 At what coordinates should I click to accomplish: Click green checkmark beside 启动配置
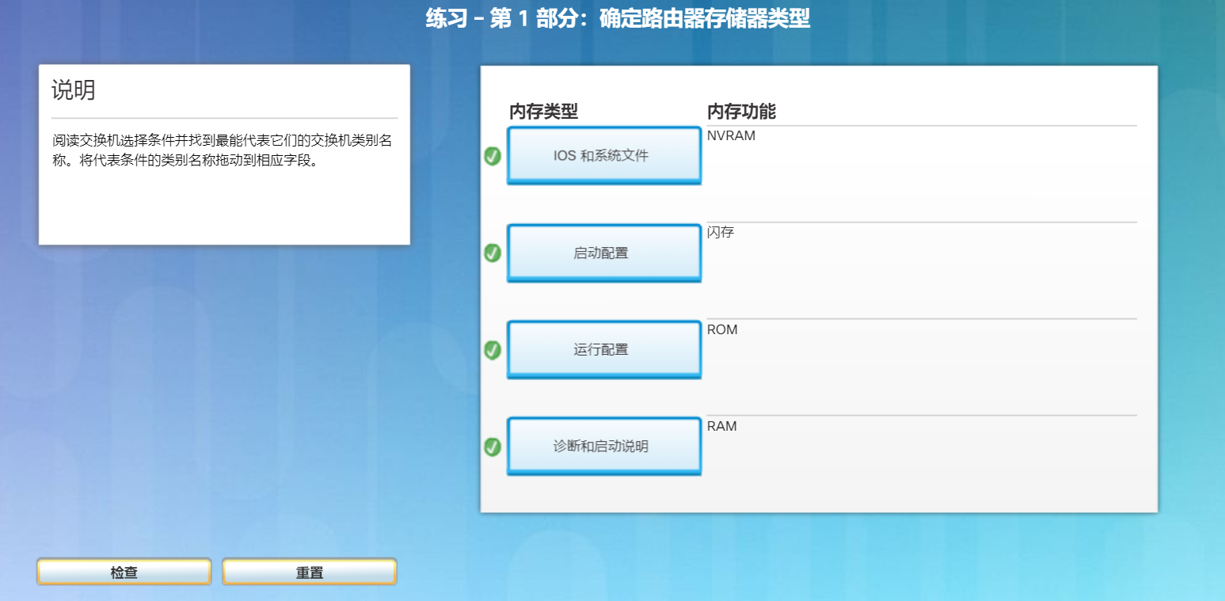[493, 253]
